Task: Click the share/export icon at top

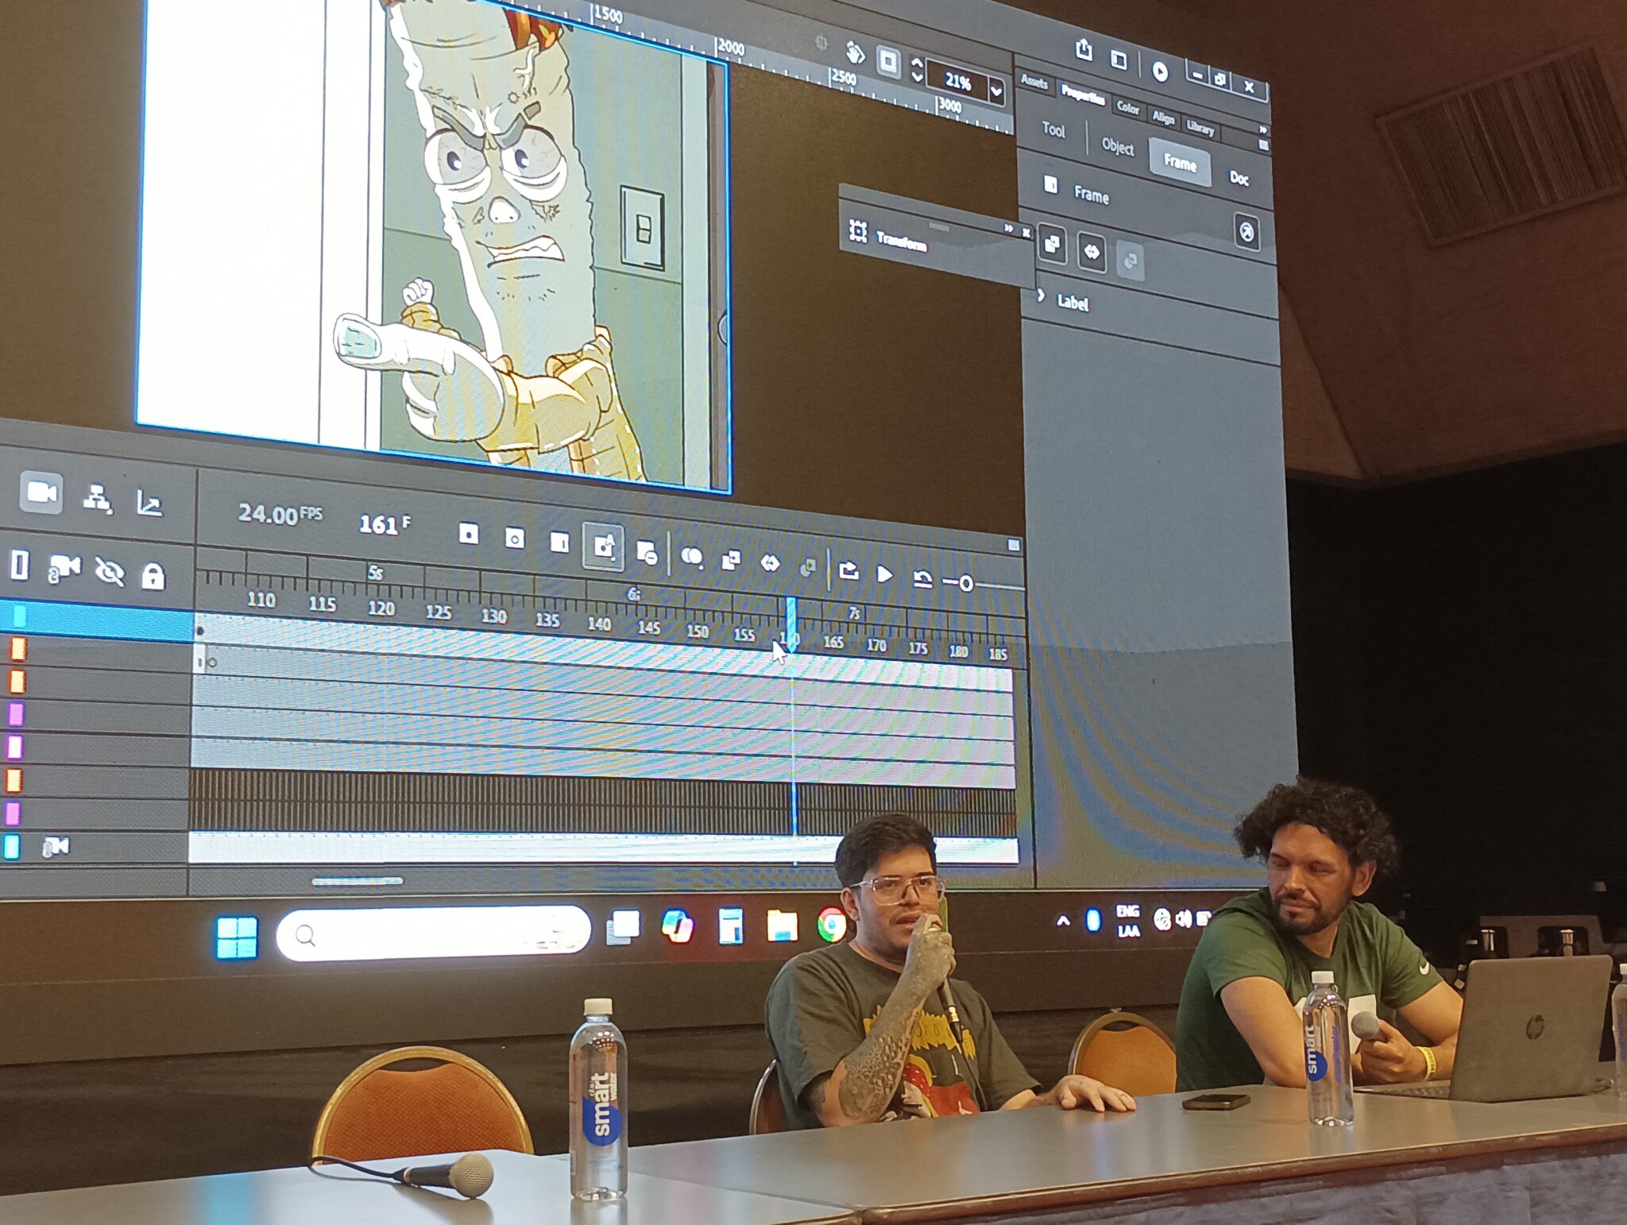Action: click(x=1084, y=49)
